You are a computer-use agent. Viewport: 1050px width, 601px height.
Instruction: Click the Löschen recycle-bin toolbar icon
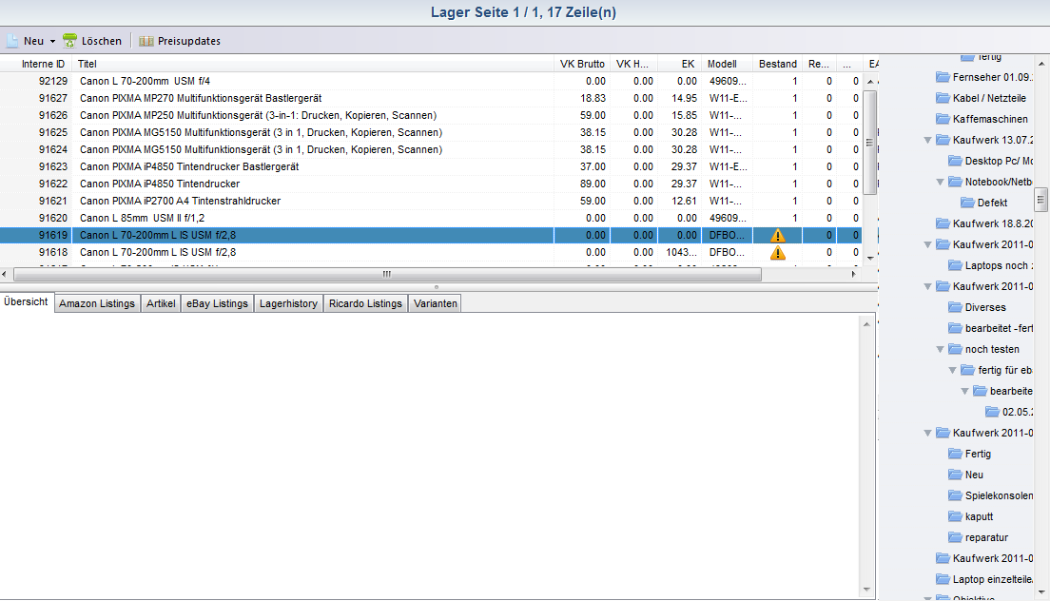coord(69,41)
